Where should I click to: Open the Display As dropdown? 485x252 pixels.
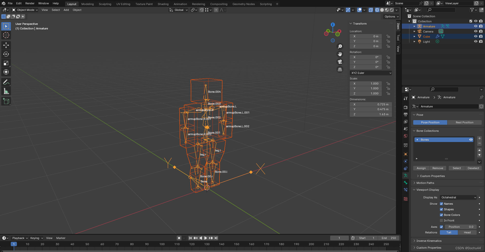tap(458, 197)
